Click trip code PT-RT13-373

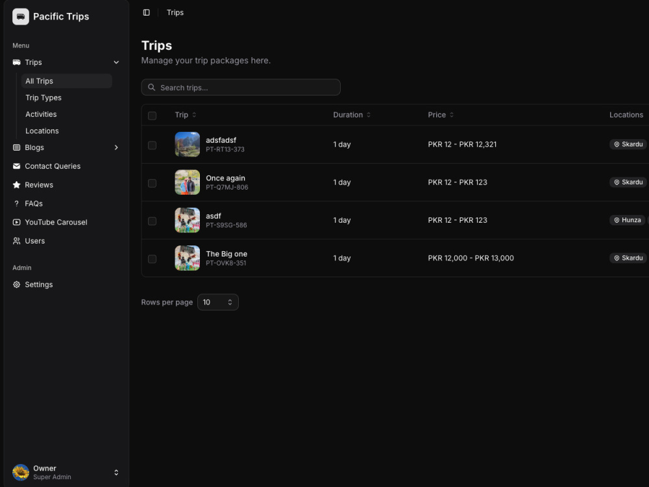point(225,149)
